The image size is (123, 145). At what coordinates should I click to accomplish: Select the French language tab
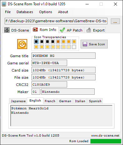click(x=50, y=101)
